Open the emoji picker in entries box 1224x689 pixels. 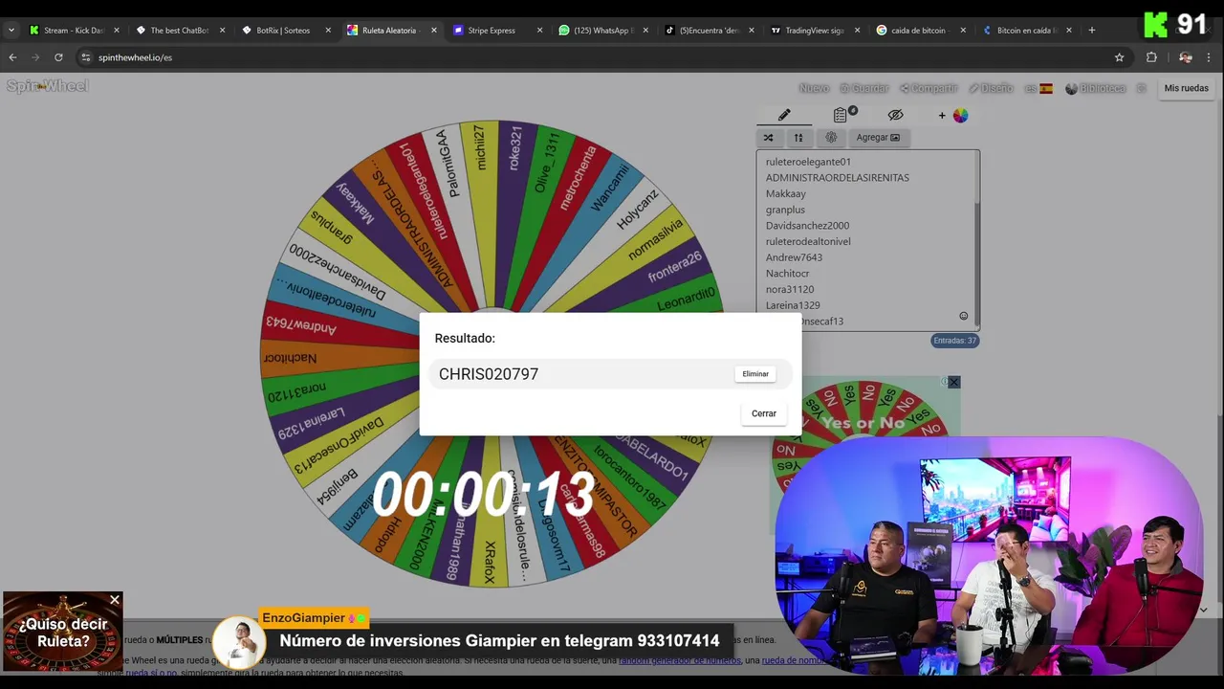pos(963,316)
